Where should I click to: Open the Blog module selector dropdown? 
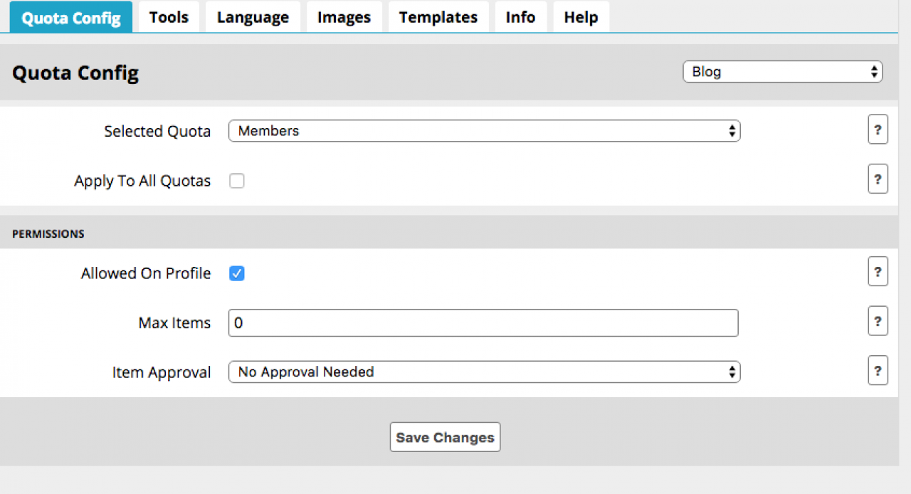coord(782,72)
